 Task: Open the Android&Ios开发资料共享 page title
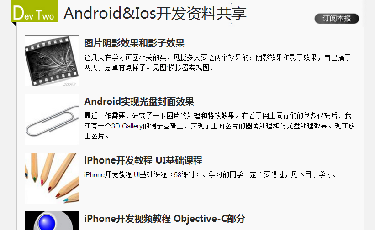coord(155,13)
